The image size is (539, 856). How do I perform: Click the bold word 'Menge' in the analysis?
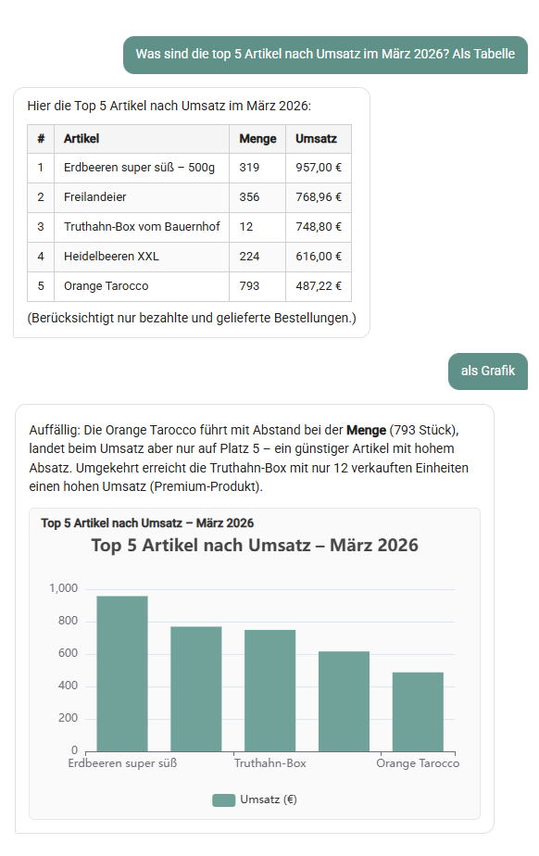click(x=366, y=430)
